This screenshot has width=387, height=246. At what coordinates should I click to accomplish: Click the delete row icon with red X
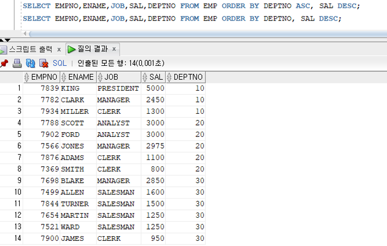(x=44, y=63)
